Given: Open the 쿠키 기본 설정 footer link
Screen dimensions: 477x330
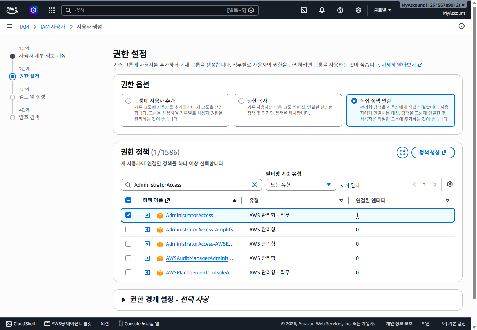Looking at the screenshot, I should click(x=452, y=324).
